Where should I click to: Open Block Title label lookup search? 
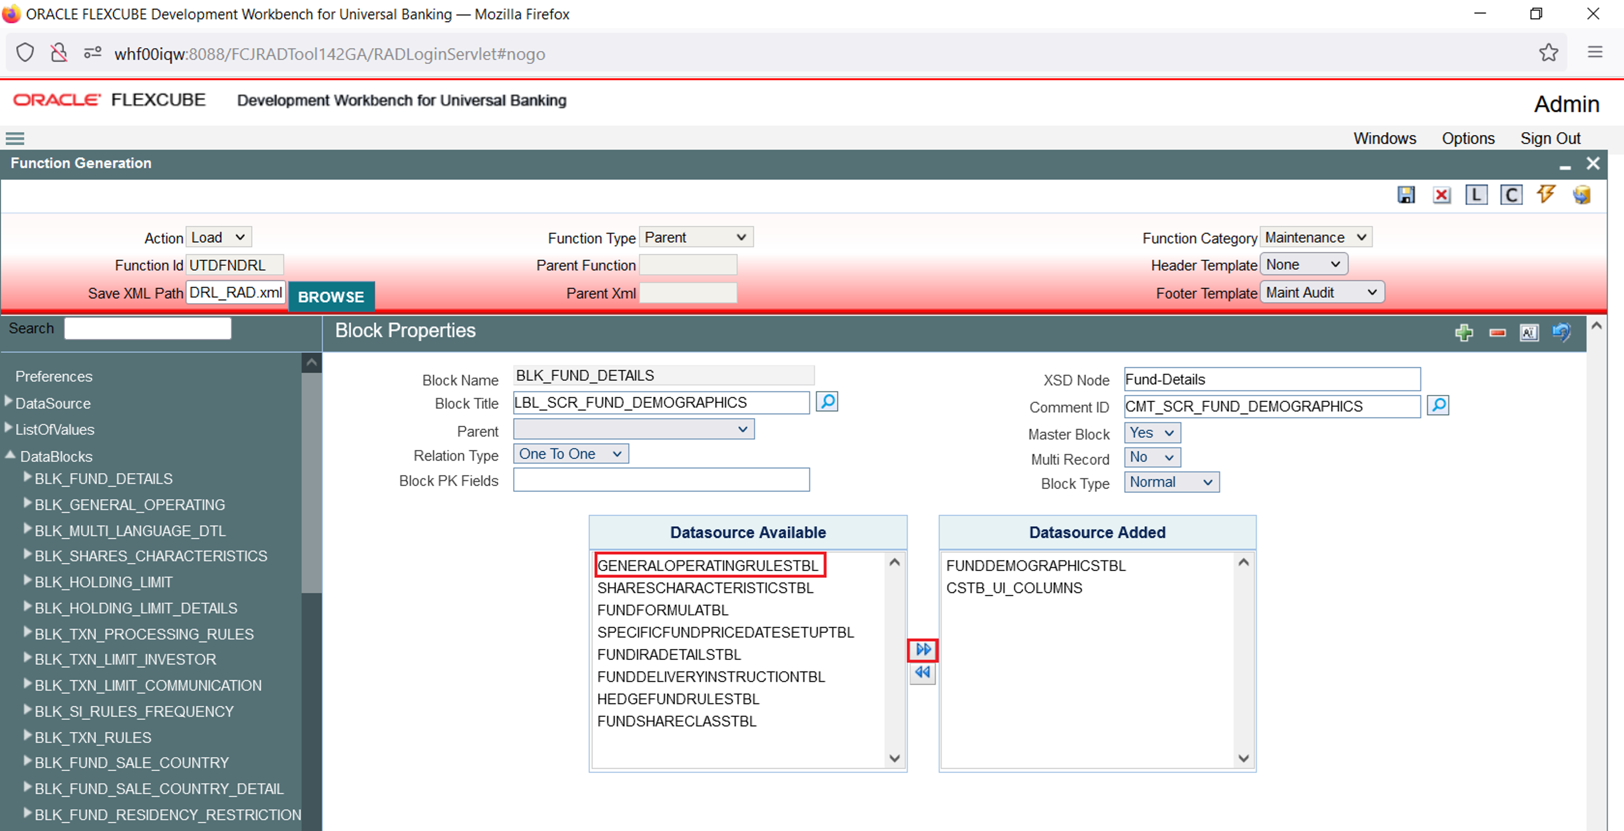(827, 402)
